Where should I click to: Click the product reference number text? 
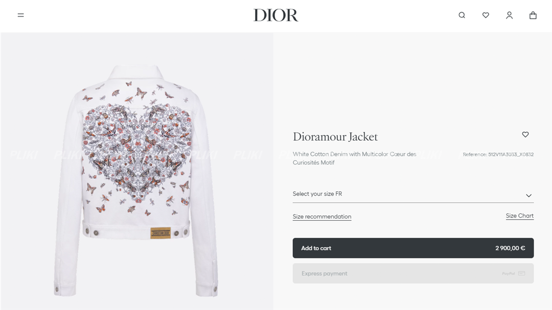498,154
